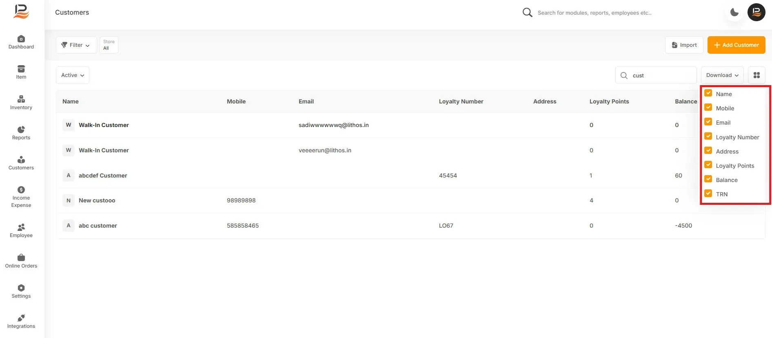
Task: Click the Address column header
Action: click(545, 101)
